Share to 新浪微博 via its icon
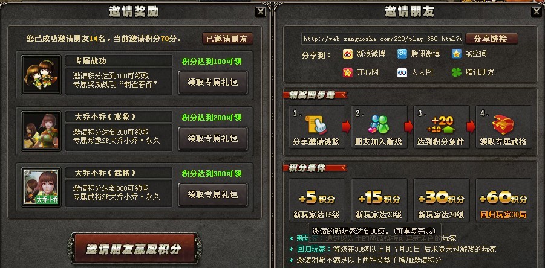The image size is (545, 268). [348, 54]
